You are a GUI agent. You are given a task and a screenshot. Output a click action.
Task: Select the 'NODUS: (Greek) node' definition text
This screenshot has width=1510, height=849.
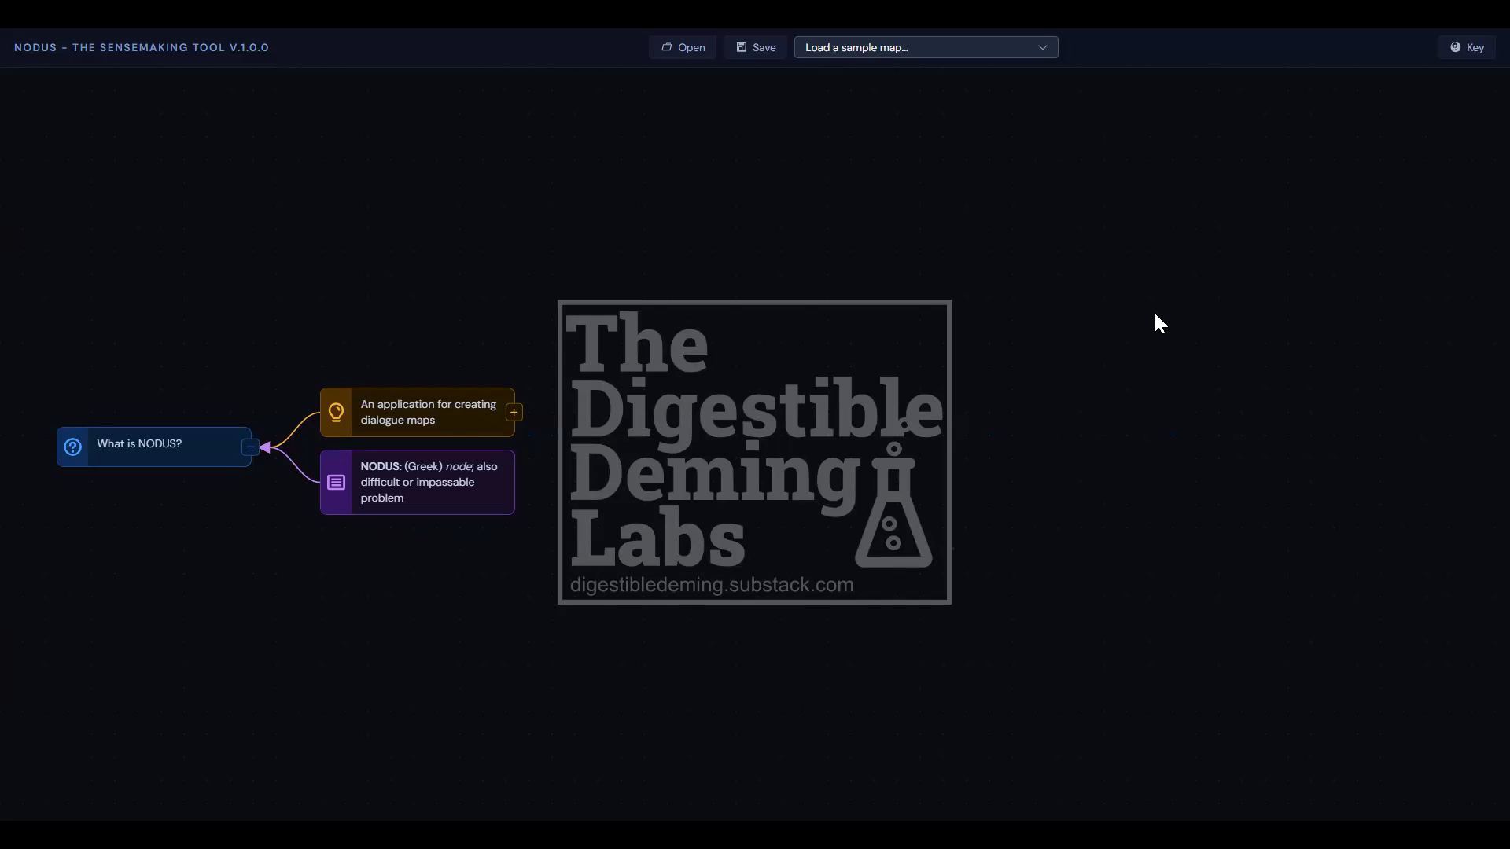pyautogui.click(x=429, y=482)
